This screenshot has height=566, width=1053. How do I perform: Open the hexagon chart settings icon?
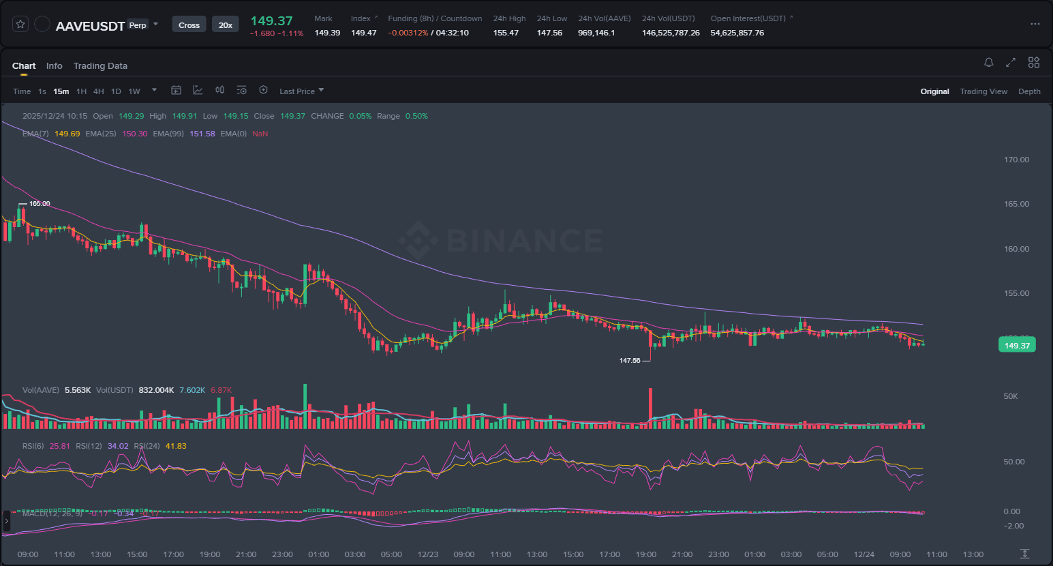click(263, 90)
